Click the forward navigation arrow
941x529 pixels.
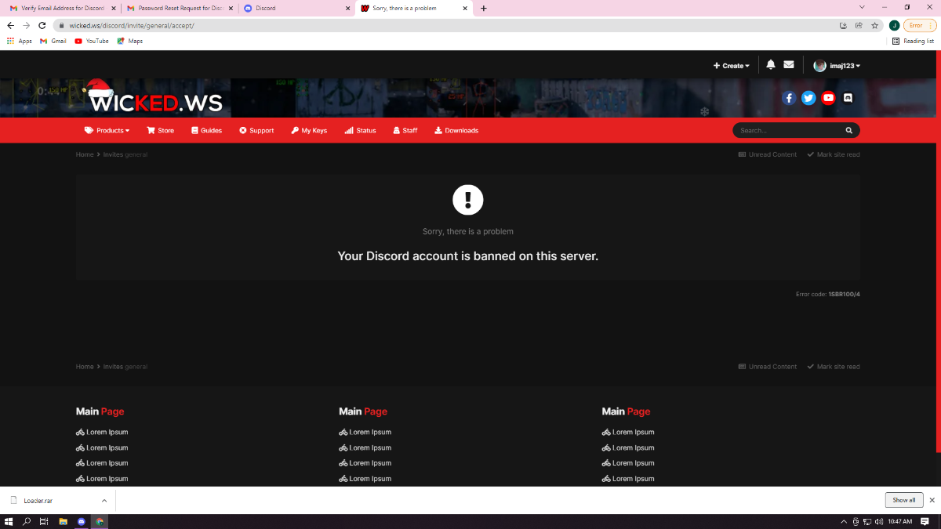[x=26, y=25]
